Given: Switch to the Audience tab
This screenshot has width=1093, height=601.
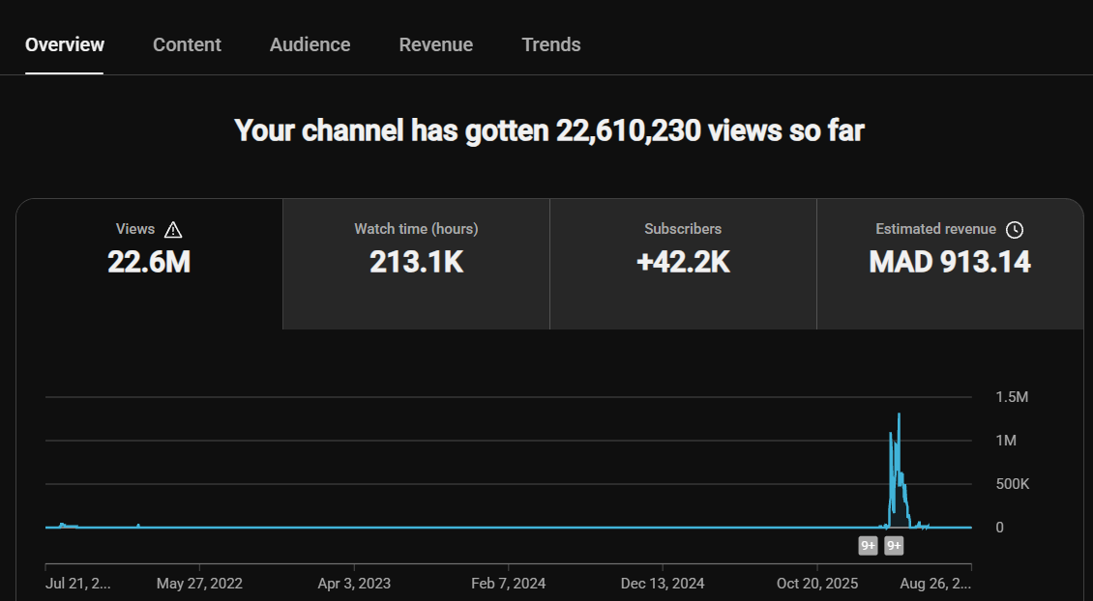Looking at the screenshot, I should tap(310, 44).
